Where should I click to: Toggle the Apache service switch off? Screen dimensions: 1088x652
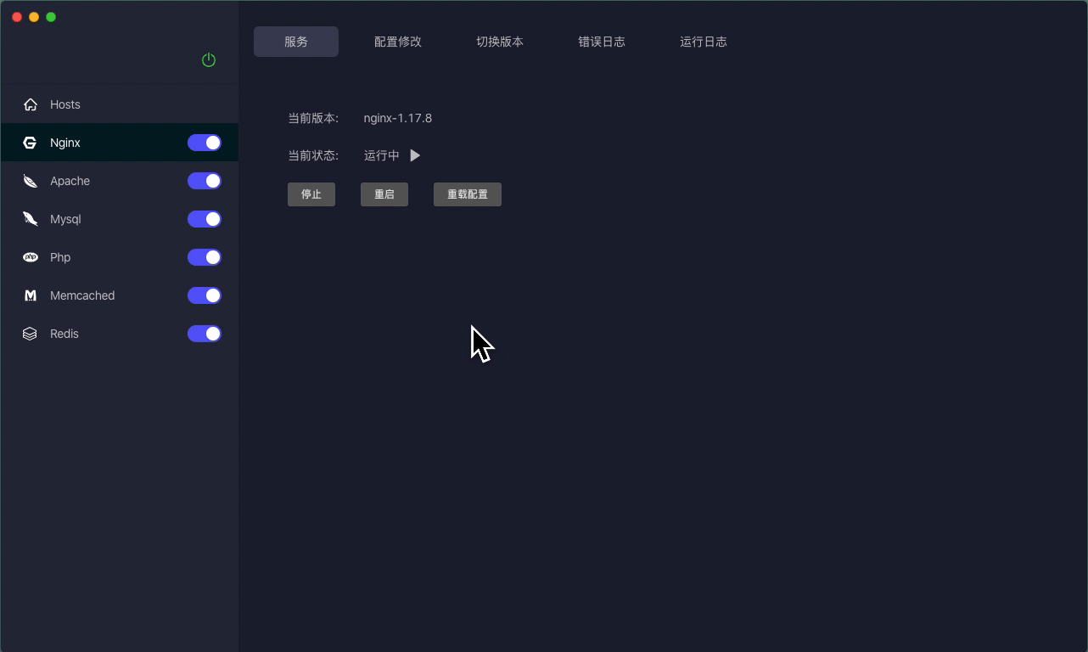coord(204,180)
